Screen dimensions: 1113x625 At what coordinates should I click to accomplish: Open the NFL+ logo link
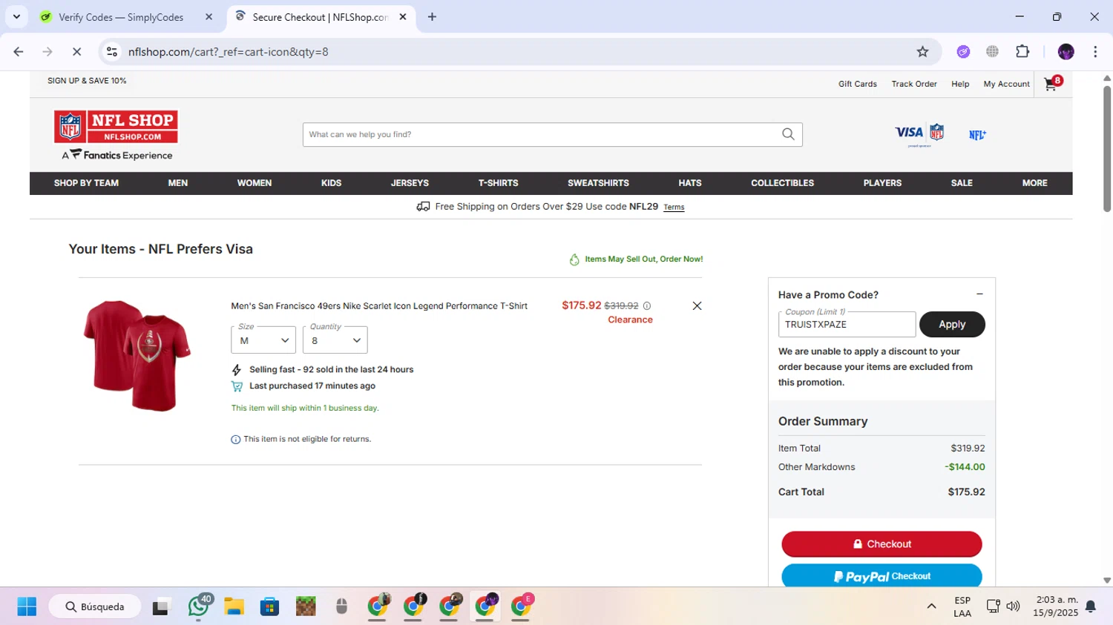(x=977, y=135)
